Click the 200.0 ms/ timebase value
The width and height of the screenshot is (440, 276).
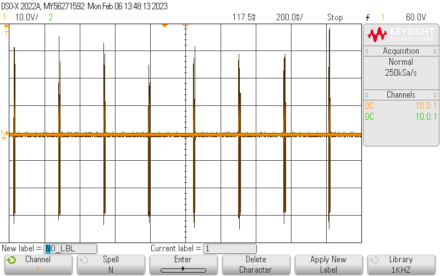289,18
